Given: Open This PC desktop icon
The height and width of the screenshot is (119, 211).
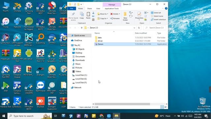Looking at the screenshot, I should click(6, 7).
